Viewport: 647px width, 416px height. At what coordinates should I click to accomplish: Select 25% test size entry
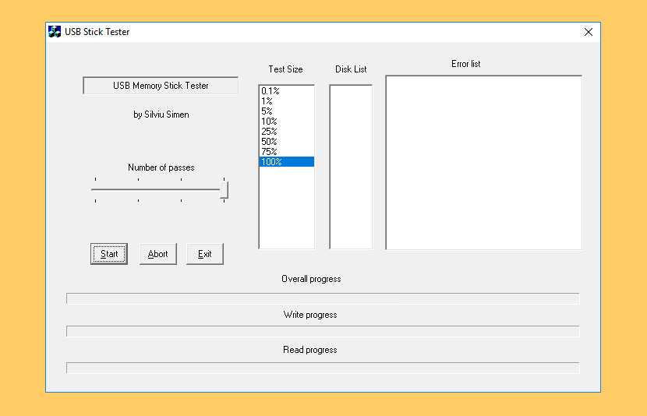click(269, 132)
